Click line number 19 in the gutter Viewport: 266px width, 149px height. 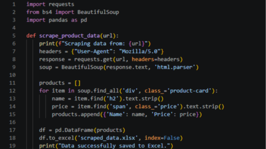pyautogui.click(x=12, y=146)
